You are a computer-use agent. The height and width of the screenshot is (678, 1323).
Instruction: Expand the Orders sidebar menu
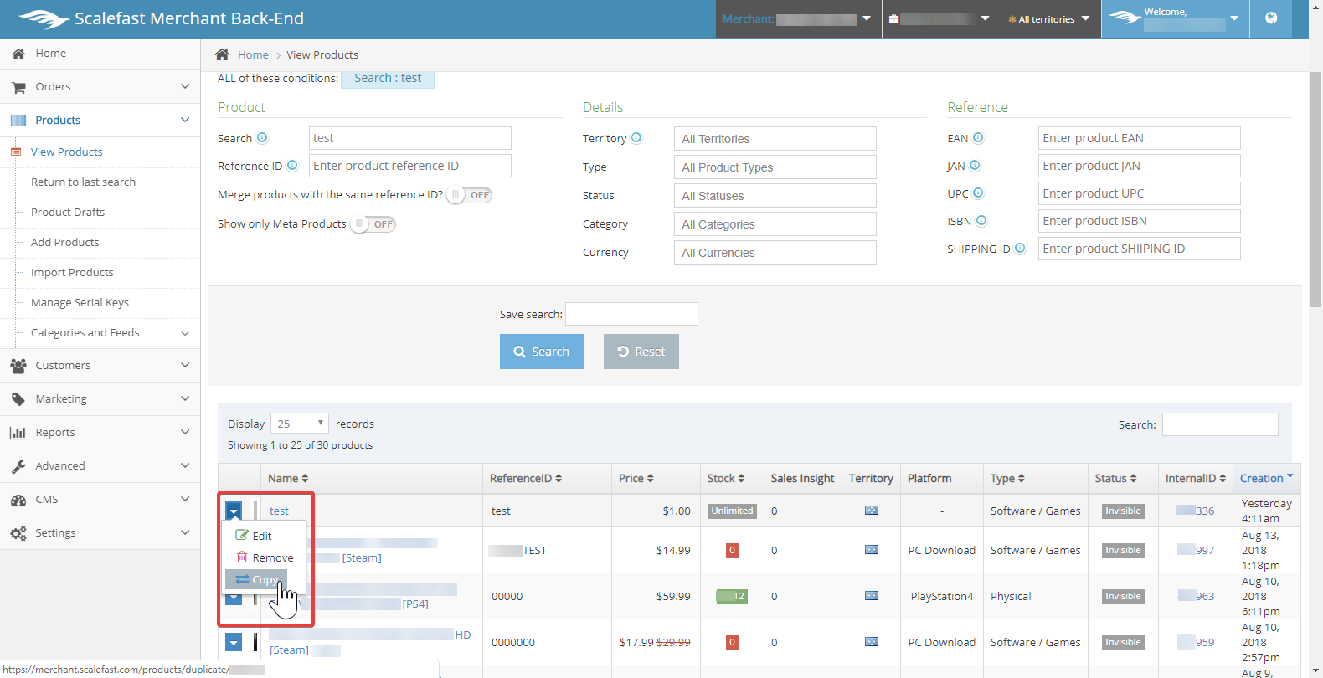click(x=100, y=87)
